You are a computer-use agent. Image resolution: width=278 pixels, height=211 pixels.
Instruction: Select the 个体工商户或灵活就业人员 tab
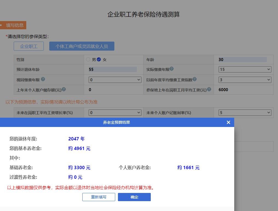point(82,46)
